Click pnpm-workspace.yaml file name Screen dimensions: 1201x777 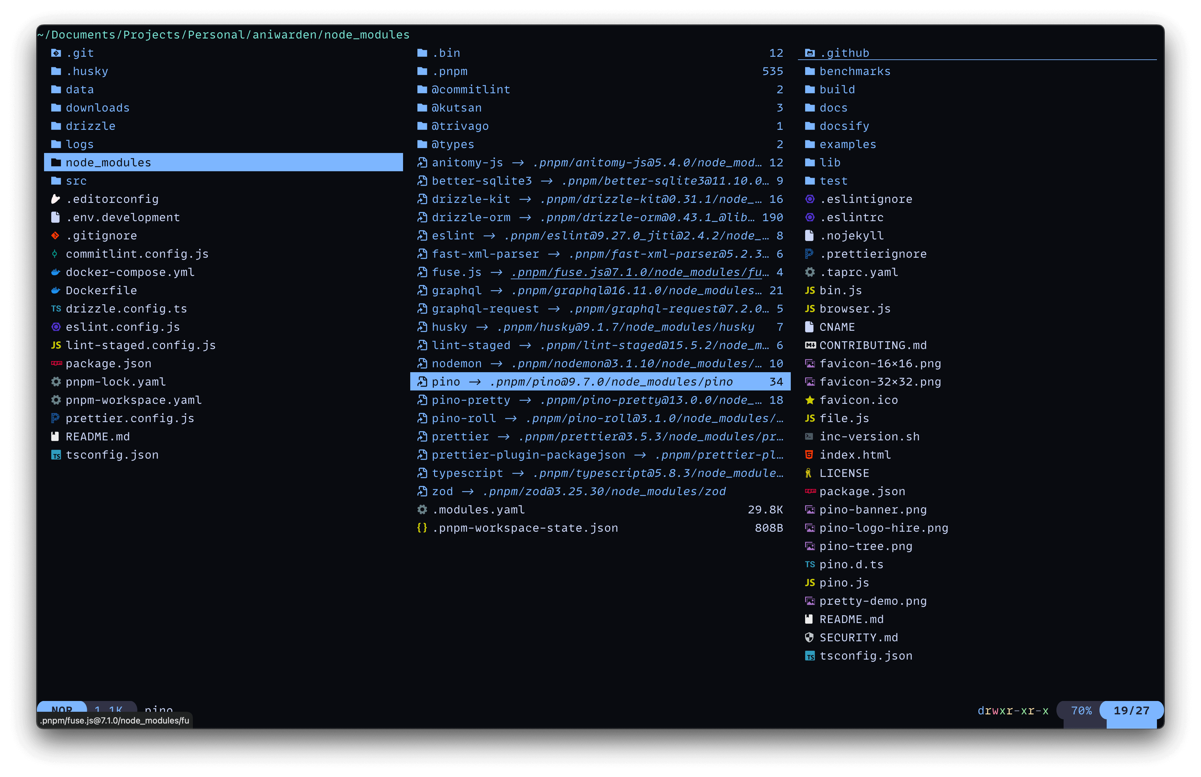[x=134, y=400]
